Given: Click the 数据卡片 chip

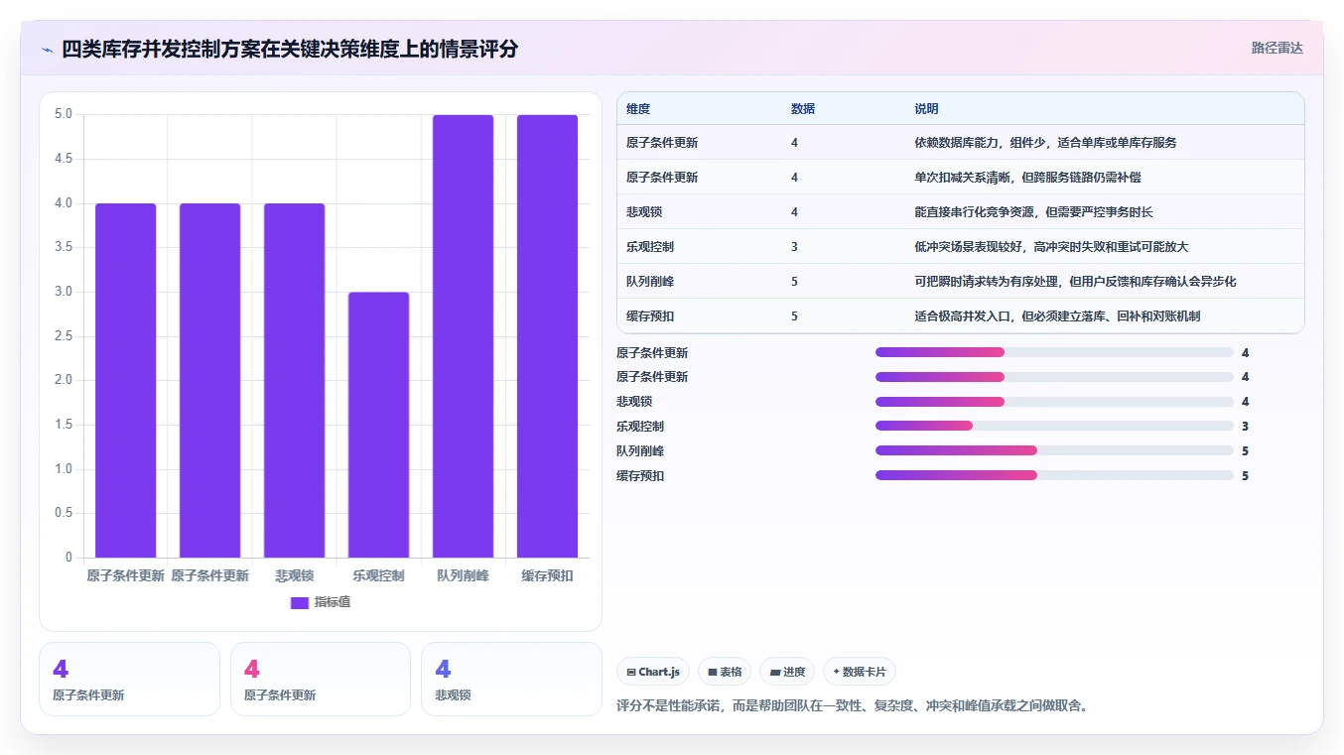Looking at the screenshot, I should (860, 672).
